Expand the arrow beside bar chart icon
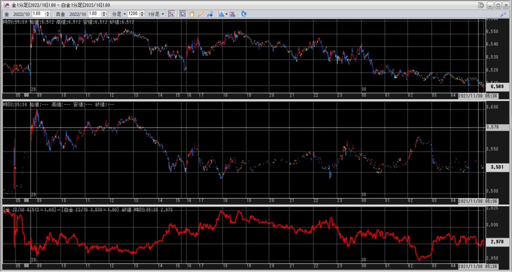This screenshot has width=512, height=272. click(x=226, y=14)
